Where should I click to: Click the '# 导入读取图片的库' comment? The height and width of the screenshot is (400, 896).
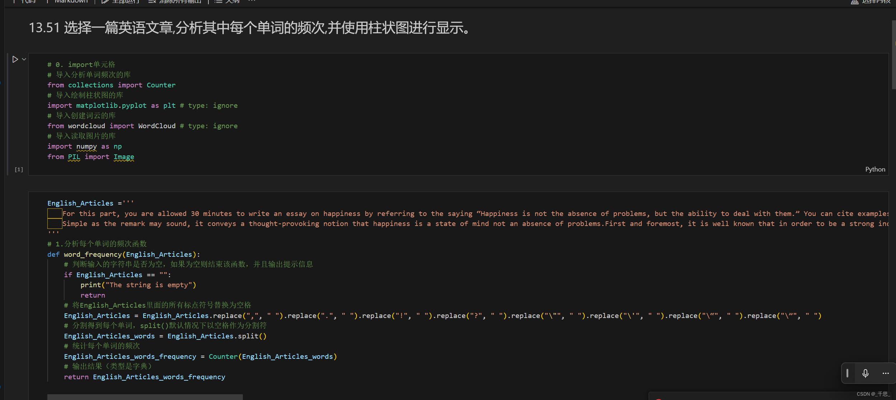(x=81, y=136)
